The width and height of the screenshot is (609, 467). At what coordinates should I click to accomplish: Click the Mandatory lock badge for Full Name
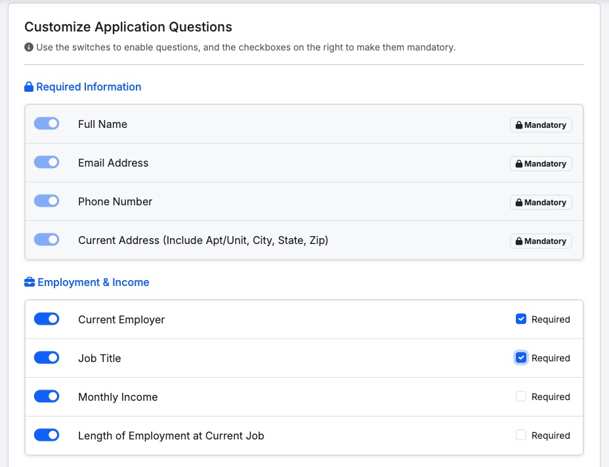[541, 125]
